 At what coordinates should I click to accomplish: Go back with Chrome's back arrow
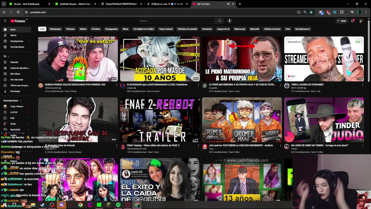point(4,12)
